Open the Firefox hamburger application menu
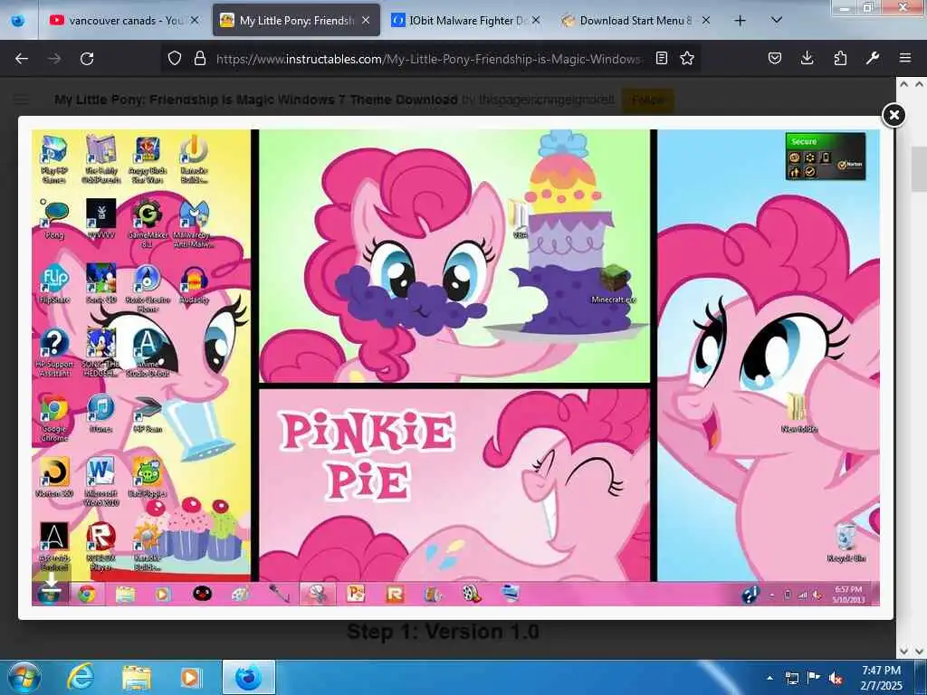This screenshot has height=695, width=927. tap(905, 58)
